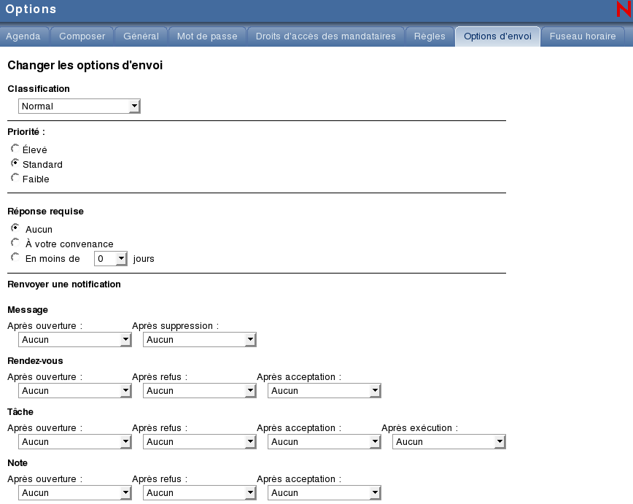Open Rendez-vous Après acceptation dropdown

click(325, 390)
